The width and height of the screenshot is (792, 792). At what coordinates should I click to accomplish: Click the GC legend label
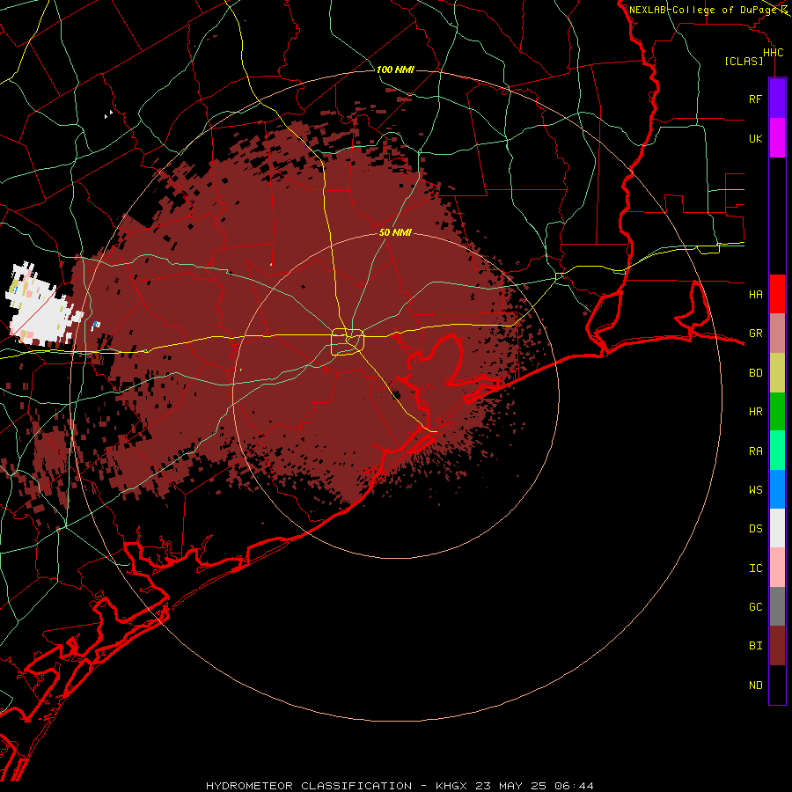[755, 606]
